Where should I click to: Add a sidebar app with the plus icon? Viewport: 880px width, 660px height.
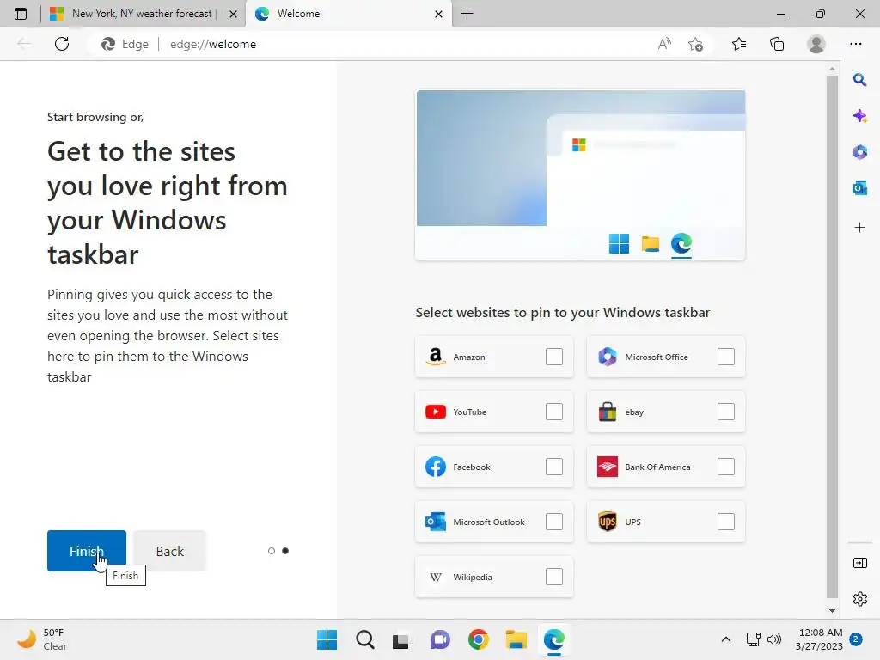click(859, 227)
